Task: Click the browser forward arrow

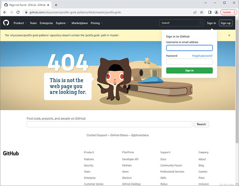Action: point(12,12)
